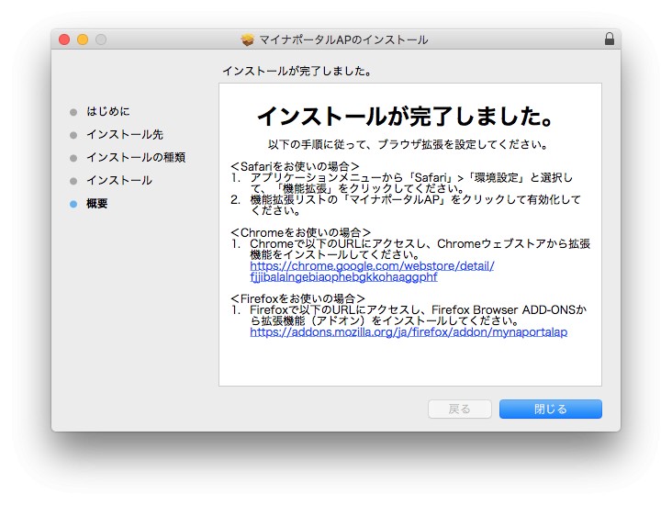Click the package icon beside the window title
This screenshot has width=672, height=505.
(247, 39)
